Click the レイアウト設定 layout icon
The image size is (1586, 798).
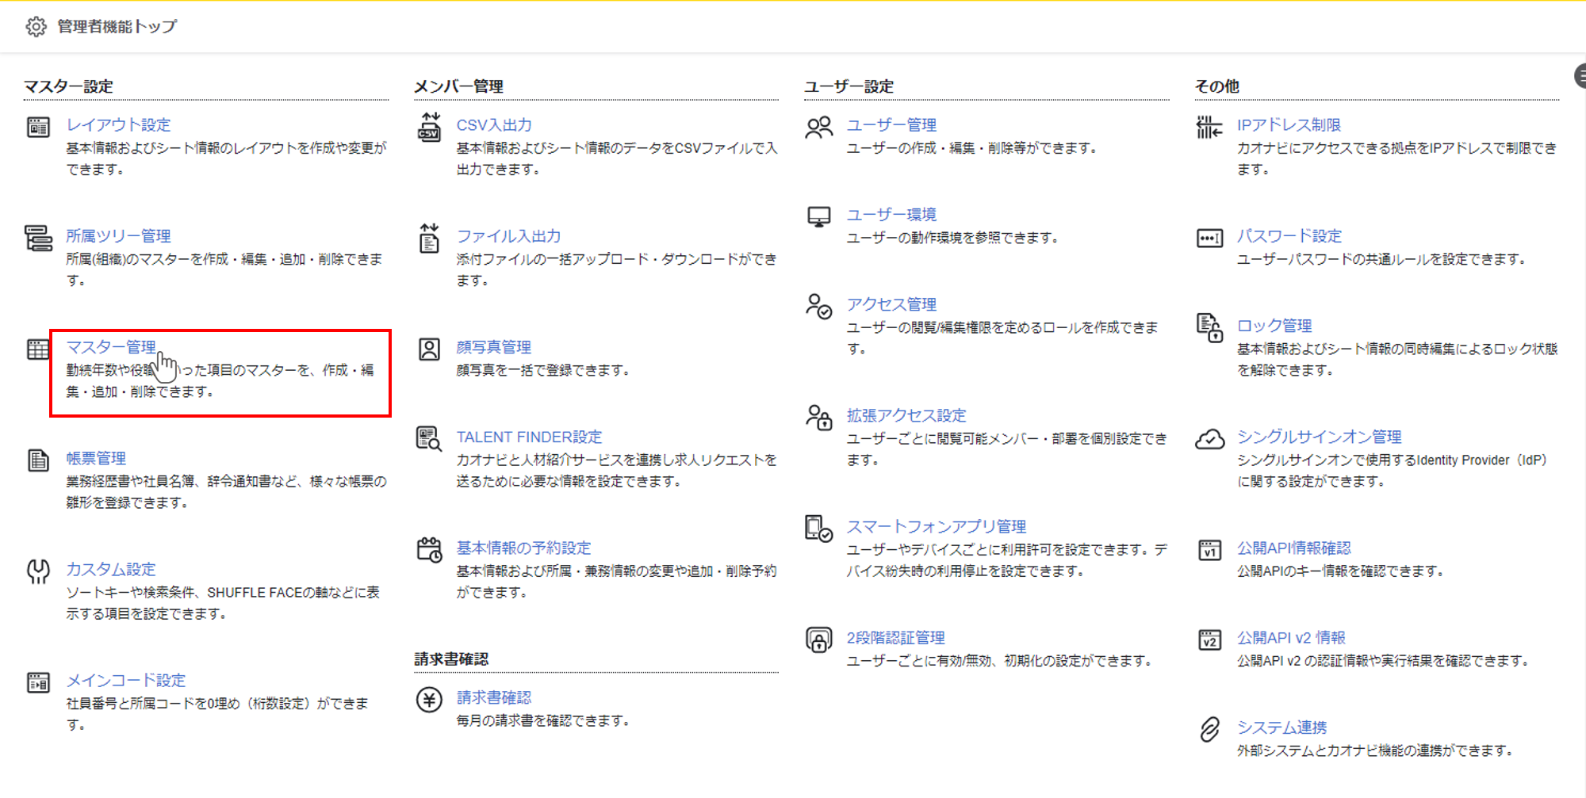pyautogui.click(x=38, y=127)
